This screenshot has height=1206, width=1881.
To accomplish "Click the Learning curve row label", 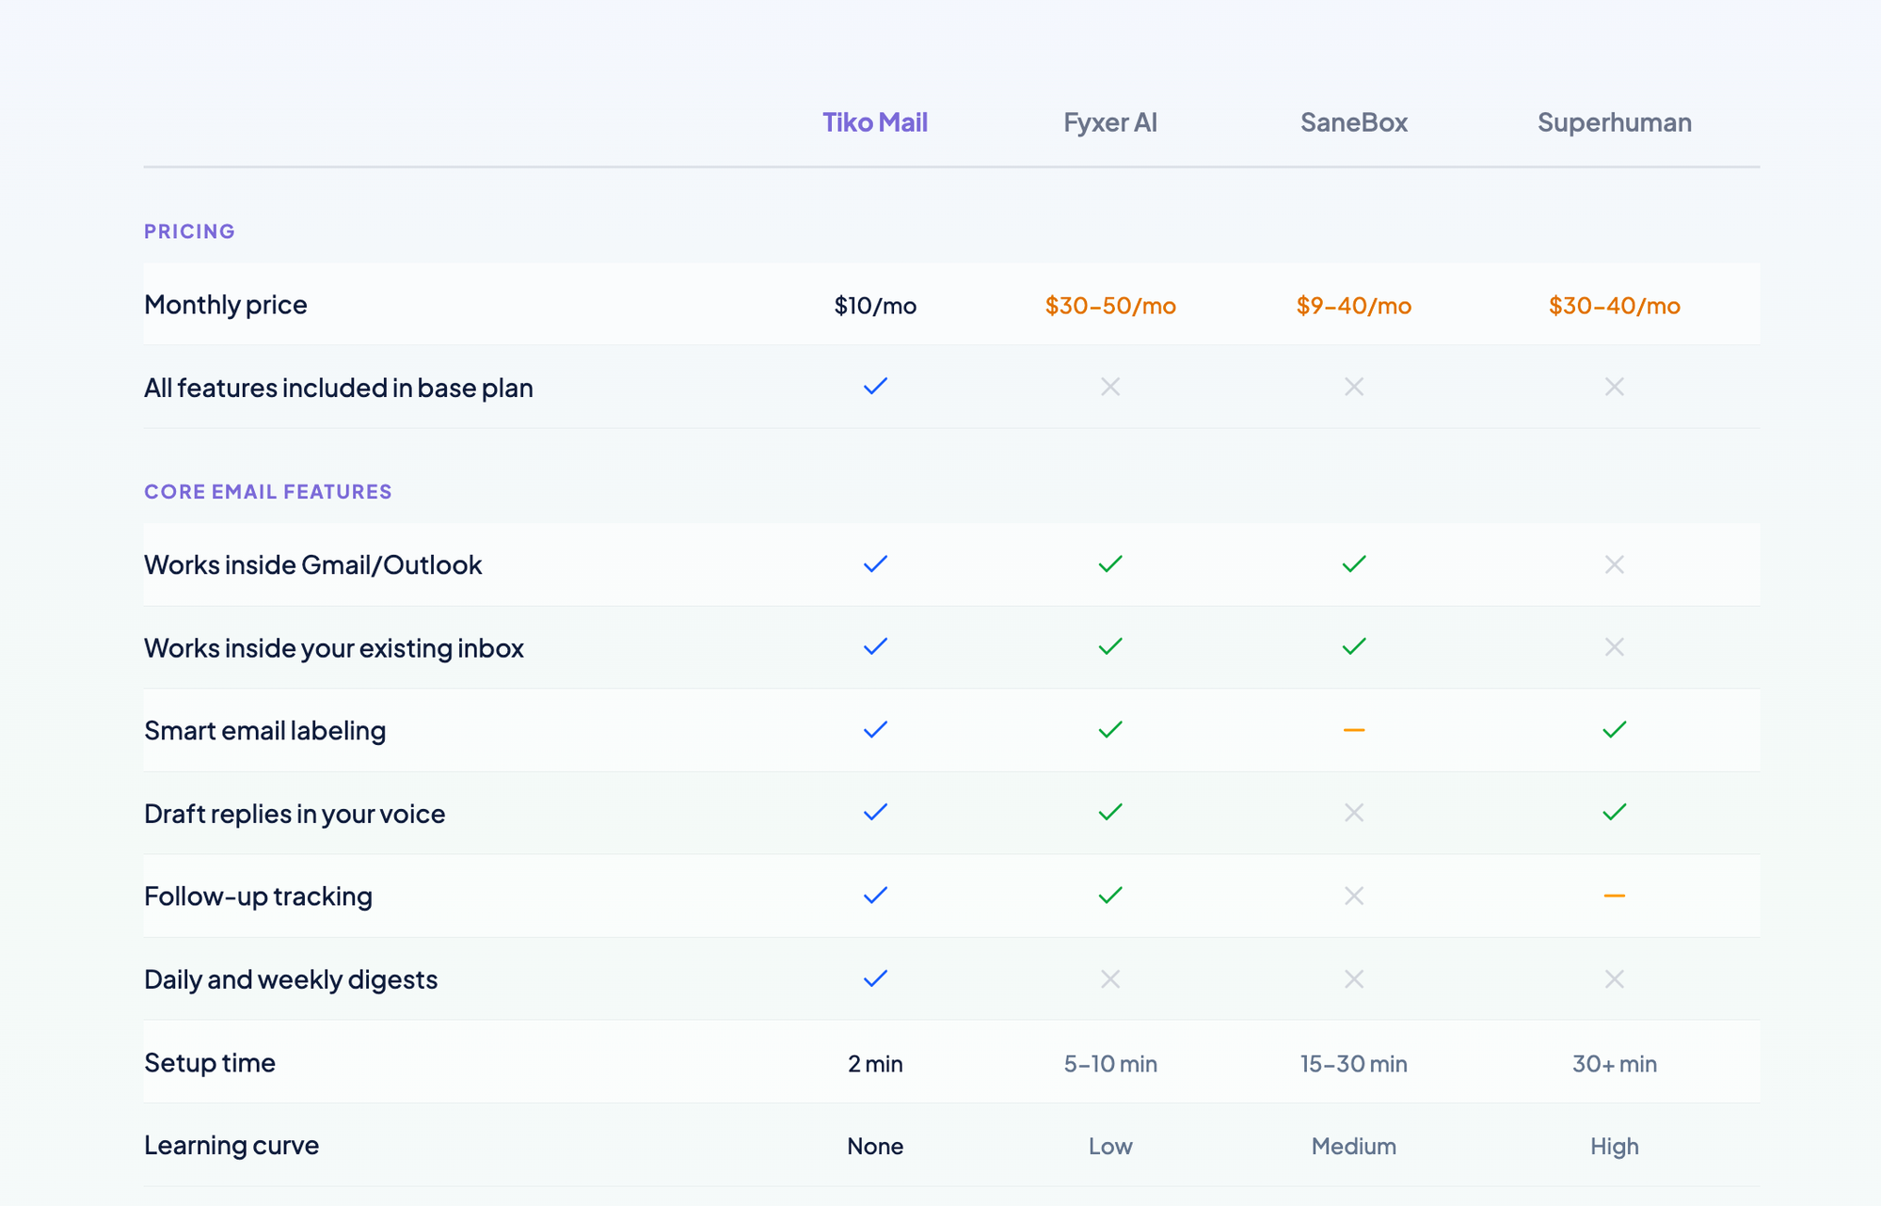I will pos(231,1146).
